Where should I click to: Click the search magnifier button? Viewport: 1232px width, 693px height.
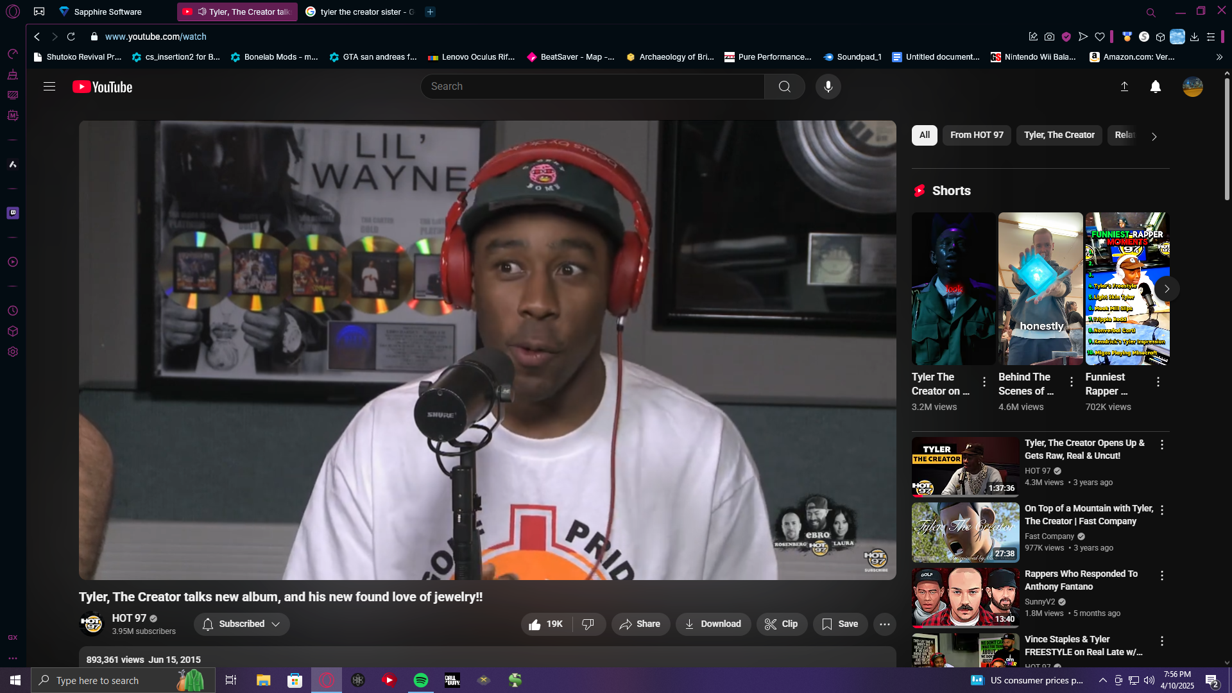pos(784,87)
